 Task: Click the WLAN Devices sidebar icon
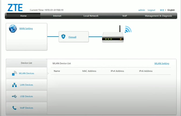point(15,73)
